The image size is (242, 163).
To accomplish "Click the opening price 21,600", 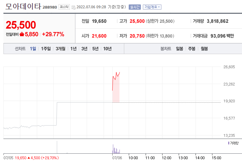I will pyautogui.click(x=99, y=36).
